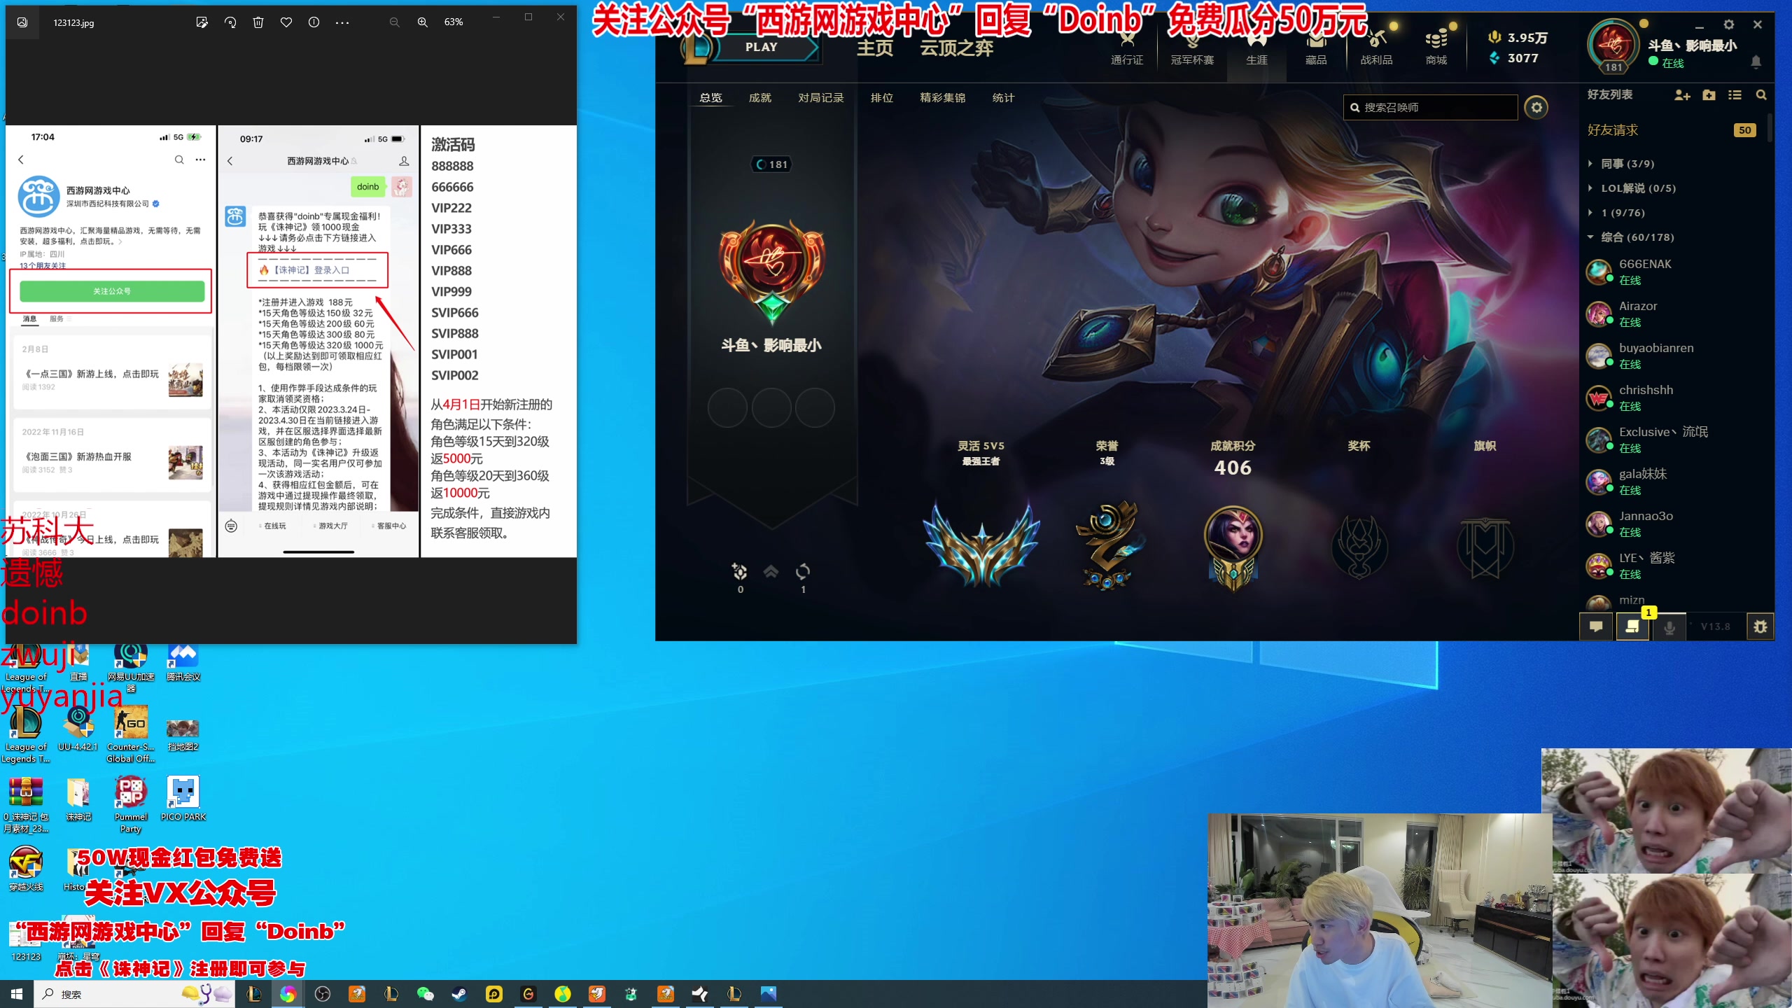
Task: Click the bug report icon
Action: tap(1760, 626)
